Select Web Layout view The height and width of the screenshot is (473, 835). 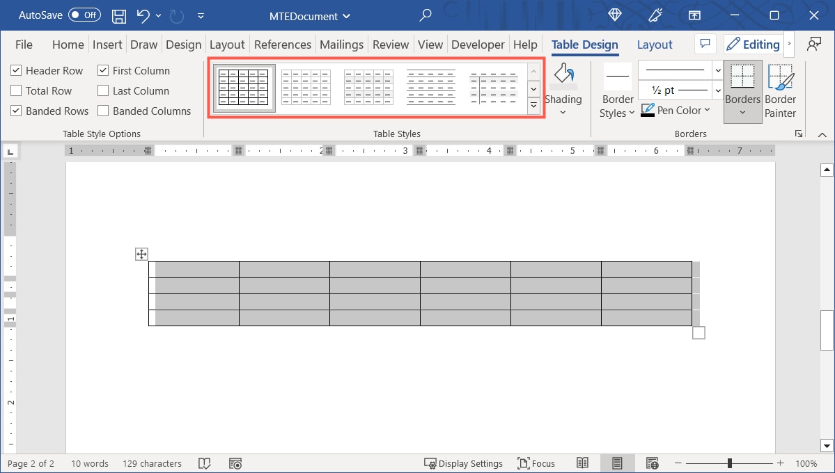[652, 463]
